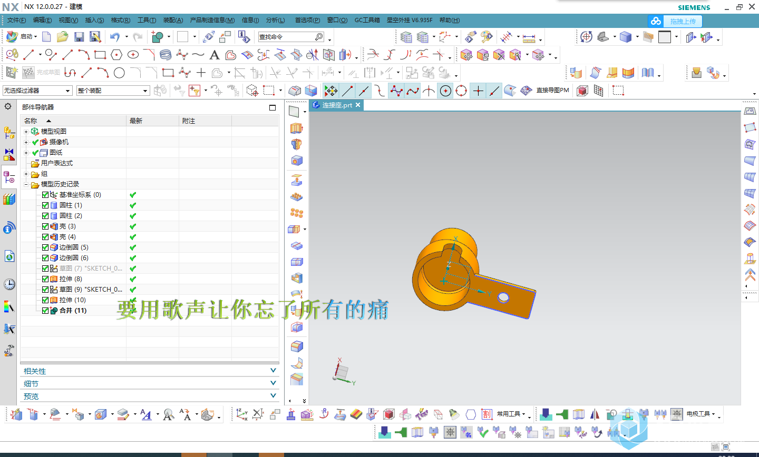Expand the 预览 panel section
The image size is (759, 457).
[x=150, y=396]
